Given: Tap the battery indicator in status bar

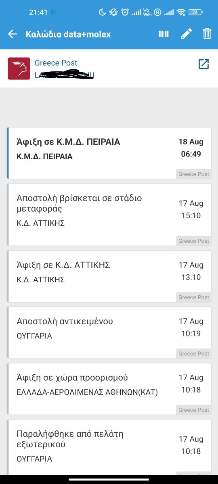Looking at the screenshot, I should click(x=195, y=12).
